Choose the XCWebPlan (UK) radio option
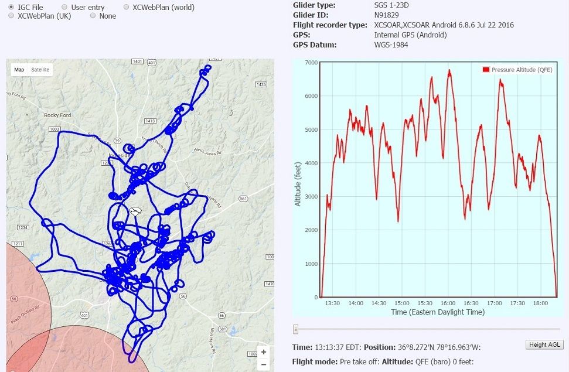The height and width of the screenshot is (372, 569). [x=11, y=16]
